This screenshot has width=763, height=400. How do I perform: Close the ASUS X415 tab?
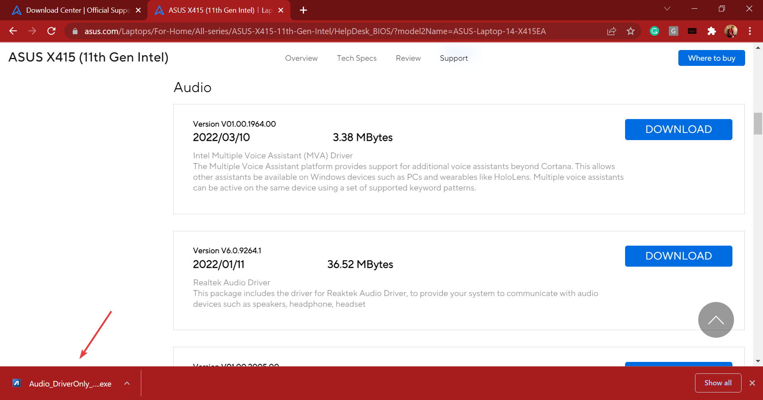(281, 10)
